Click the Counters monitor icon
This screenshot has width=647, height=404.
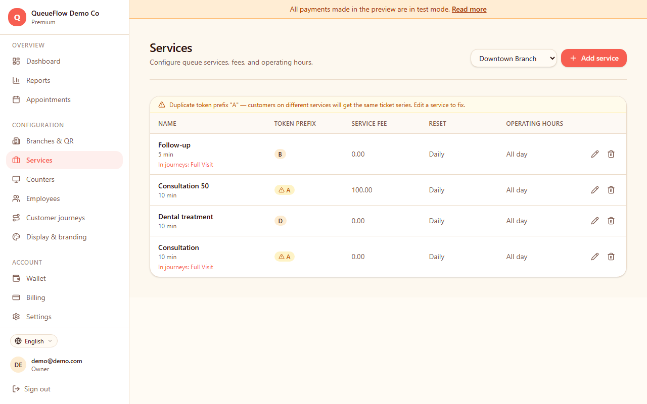click(x=16, y=179)
